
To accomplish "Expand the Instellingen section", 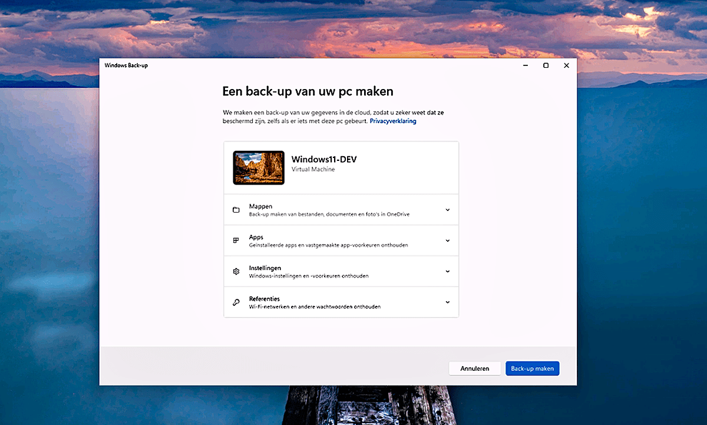I will point(447,271).
